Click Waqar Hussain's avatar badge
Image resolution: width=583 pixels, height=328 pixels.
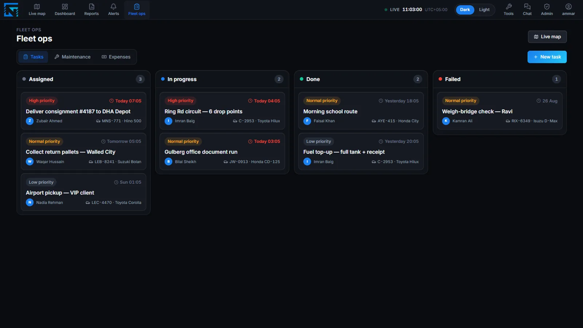pyautogui.click(x=30, y=161)
